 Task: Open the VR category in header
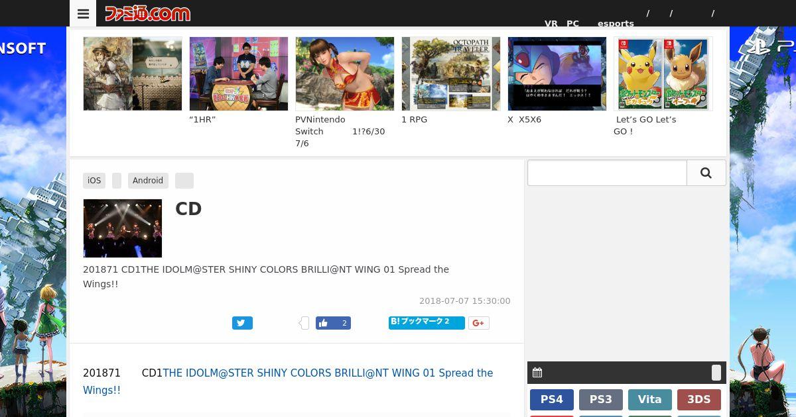pos(551,23)
